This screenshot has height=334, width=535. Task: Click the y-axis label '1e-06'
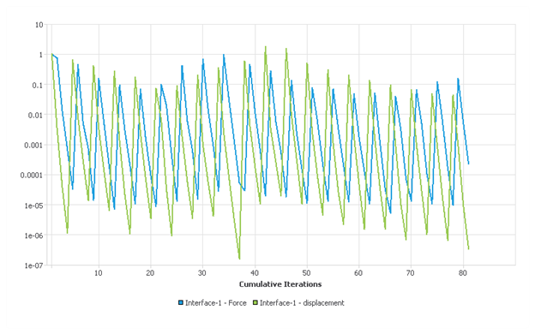click(33, 236)
